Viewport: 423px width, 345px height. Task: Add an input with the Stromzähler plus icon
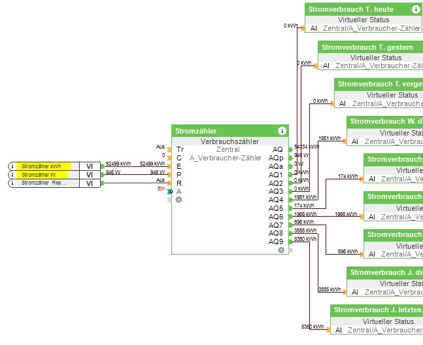click(x=178, y=200)
